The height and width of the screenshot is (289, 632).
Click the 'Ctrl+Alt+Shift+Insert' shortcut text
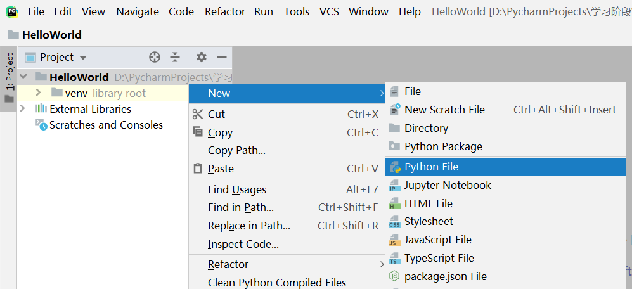565,110
